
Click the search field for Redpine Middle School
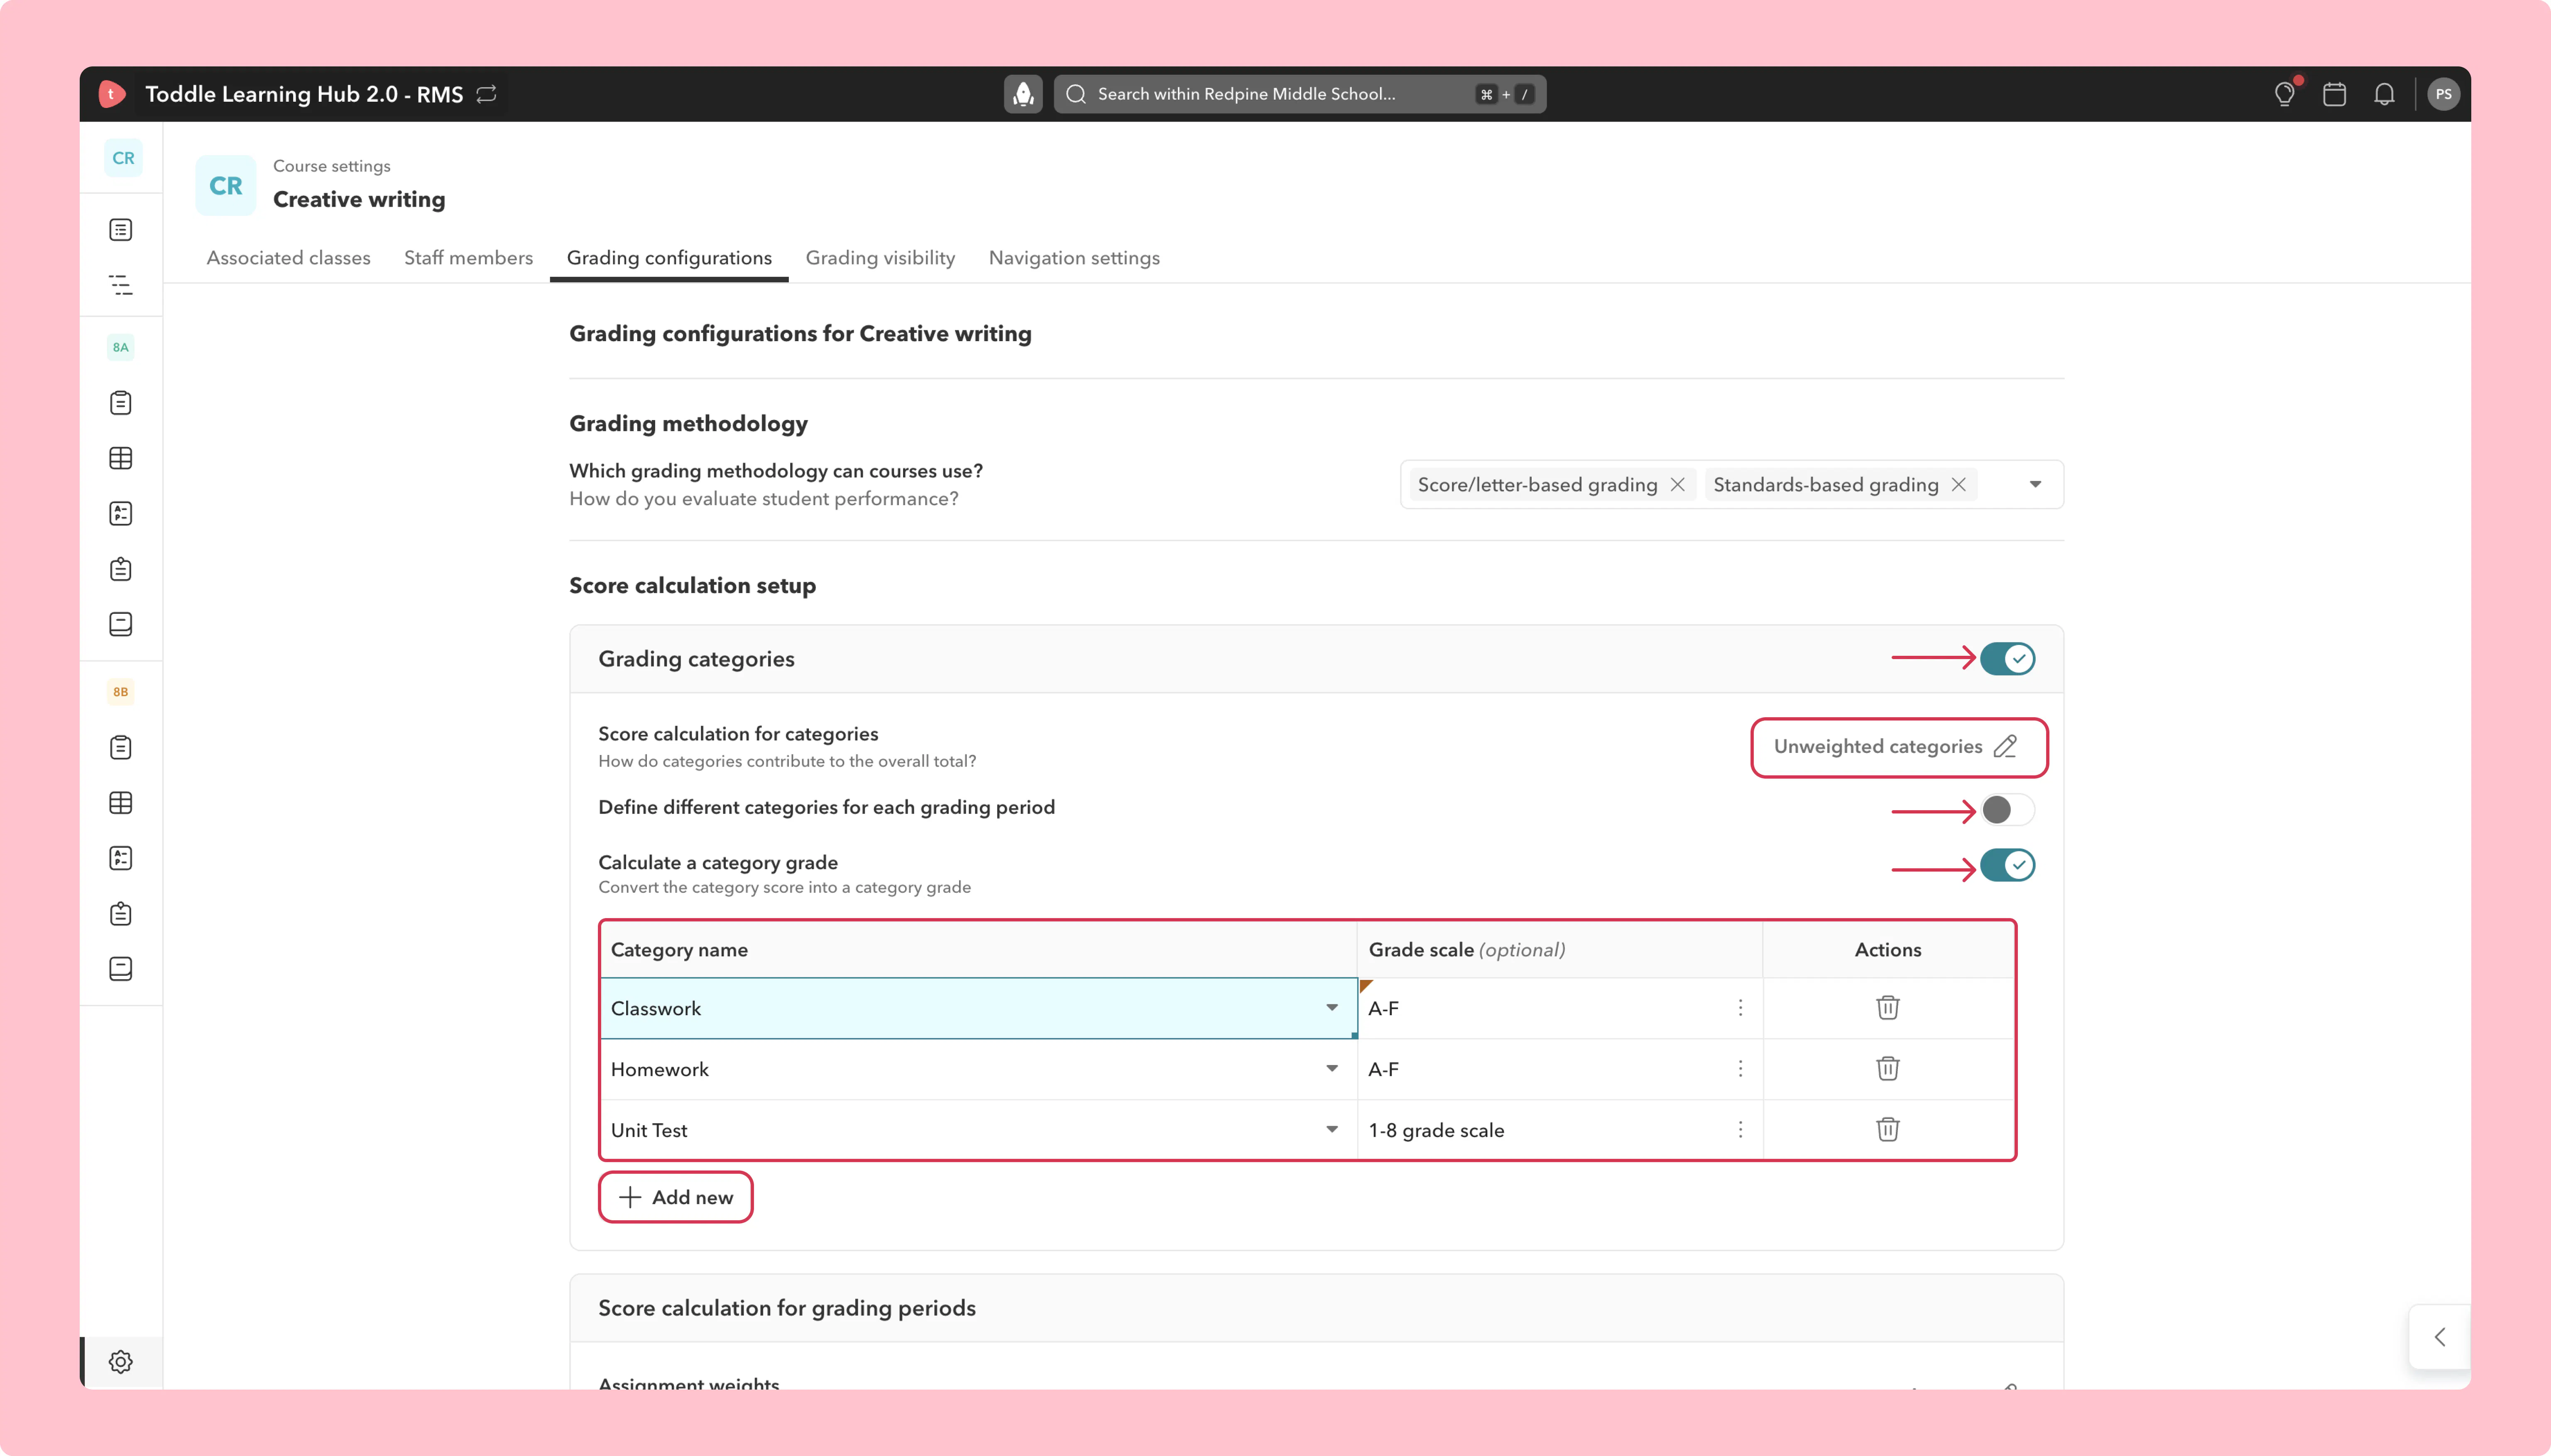(1300, 94)
